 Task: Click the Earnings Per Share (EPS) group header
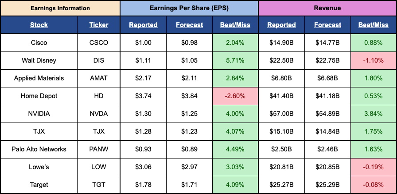(x=189, y=8)
